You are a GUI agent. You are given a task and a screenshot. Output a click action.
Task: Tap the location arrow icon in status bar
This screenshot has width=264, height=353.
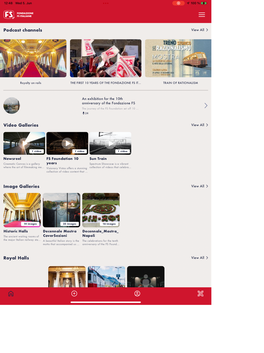click(188, 3)
